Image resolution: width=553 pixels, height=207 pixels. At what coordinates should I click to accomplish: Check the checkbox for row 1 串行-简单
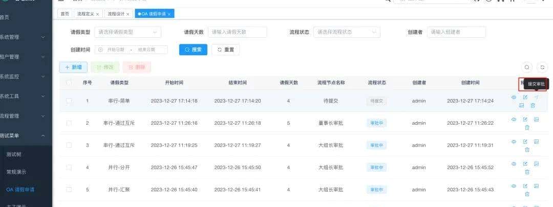69,101
